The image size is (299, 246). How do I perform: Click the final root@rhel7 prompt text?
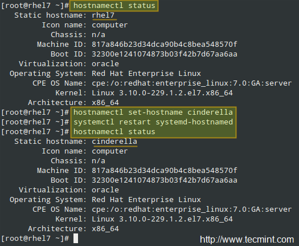click(35, 239)
